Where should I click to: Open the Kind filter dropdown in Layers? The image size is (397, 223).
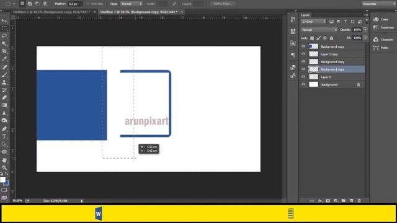click(x=314, y=22)
